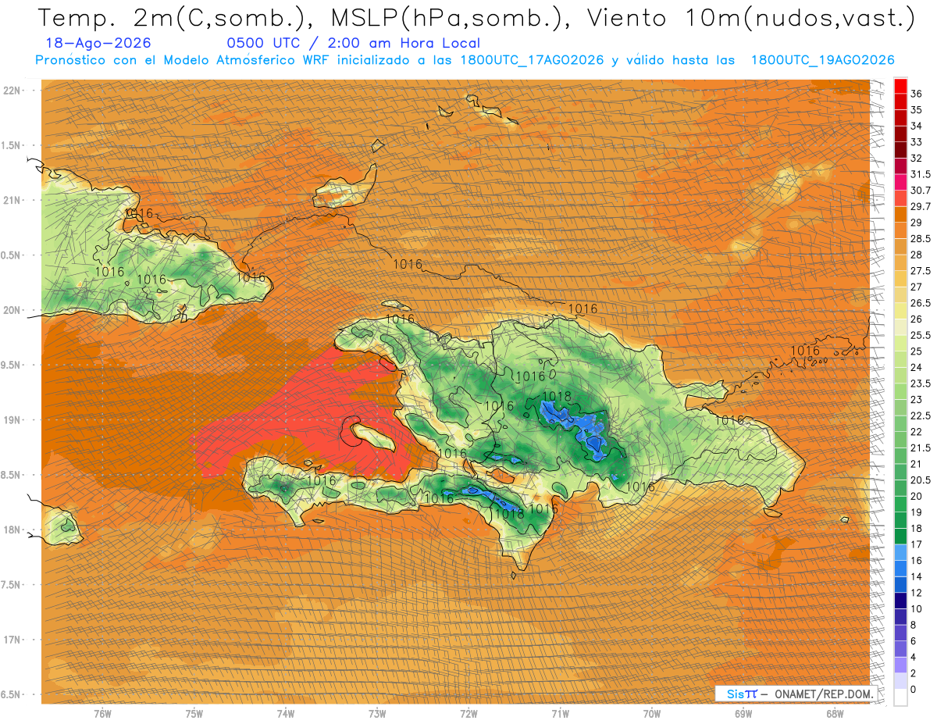Click the '1800UTC_19AGO2026' valid-until time
The height and width of the screenshot is (724, 937).
pyautogui.click(x=823, y=60)
